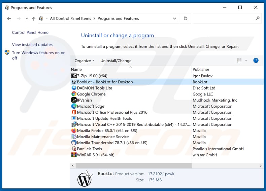266x191 pixels.
Task: Select Microsoft Edge entry
Action: (167, 106)
